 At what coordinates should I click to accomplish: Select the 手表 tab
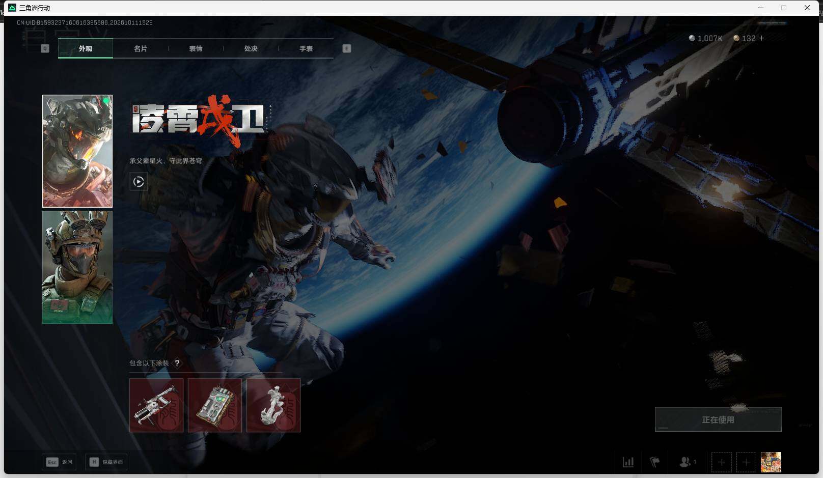[x=306, y=48]
